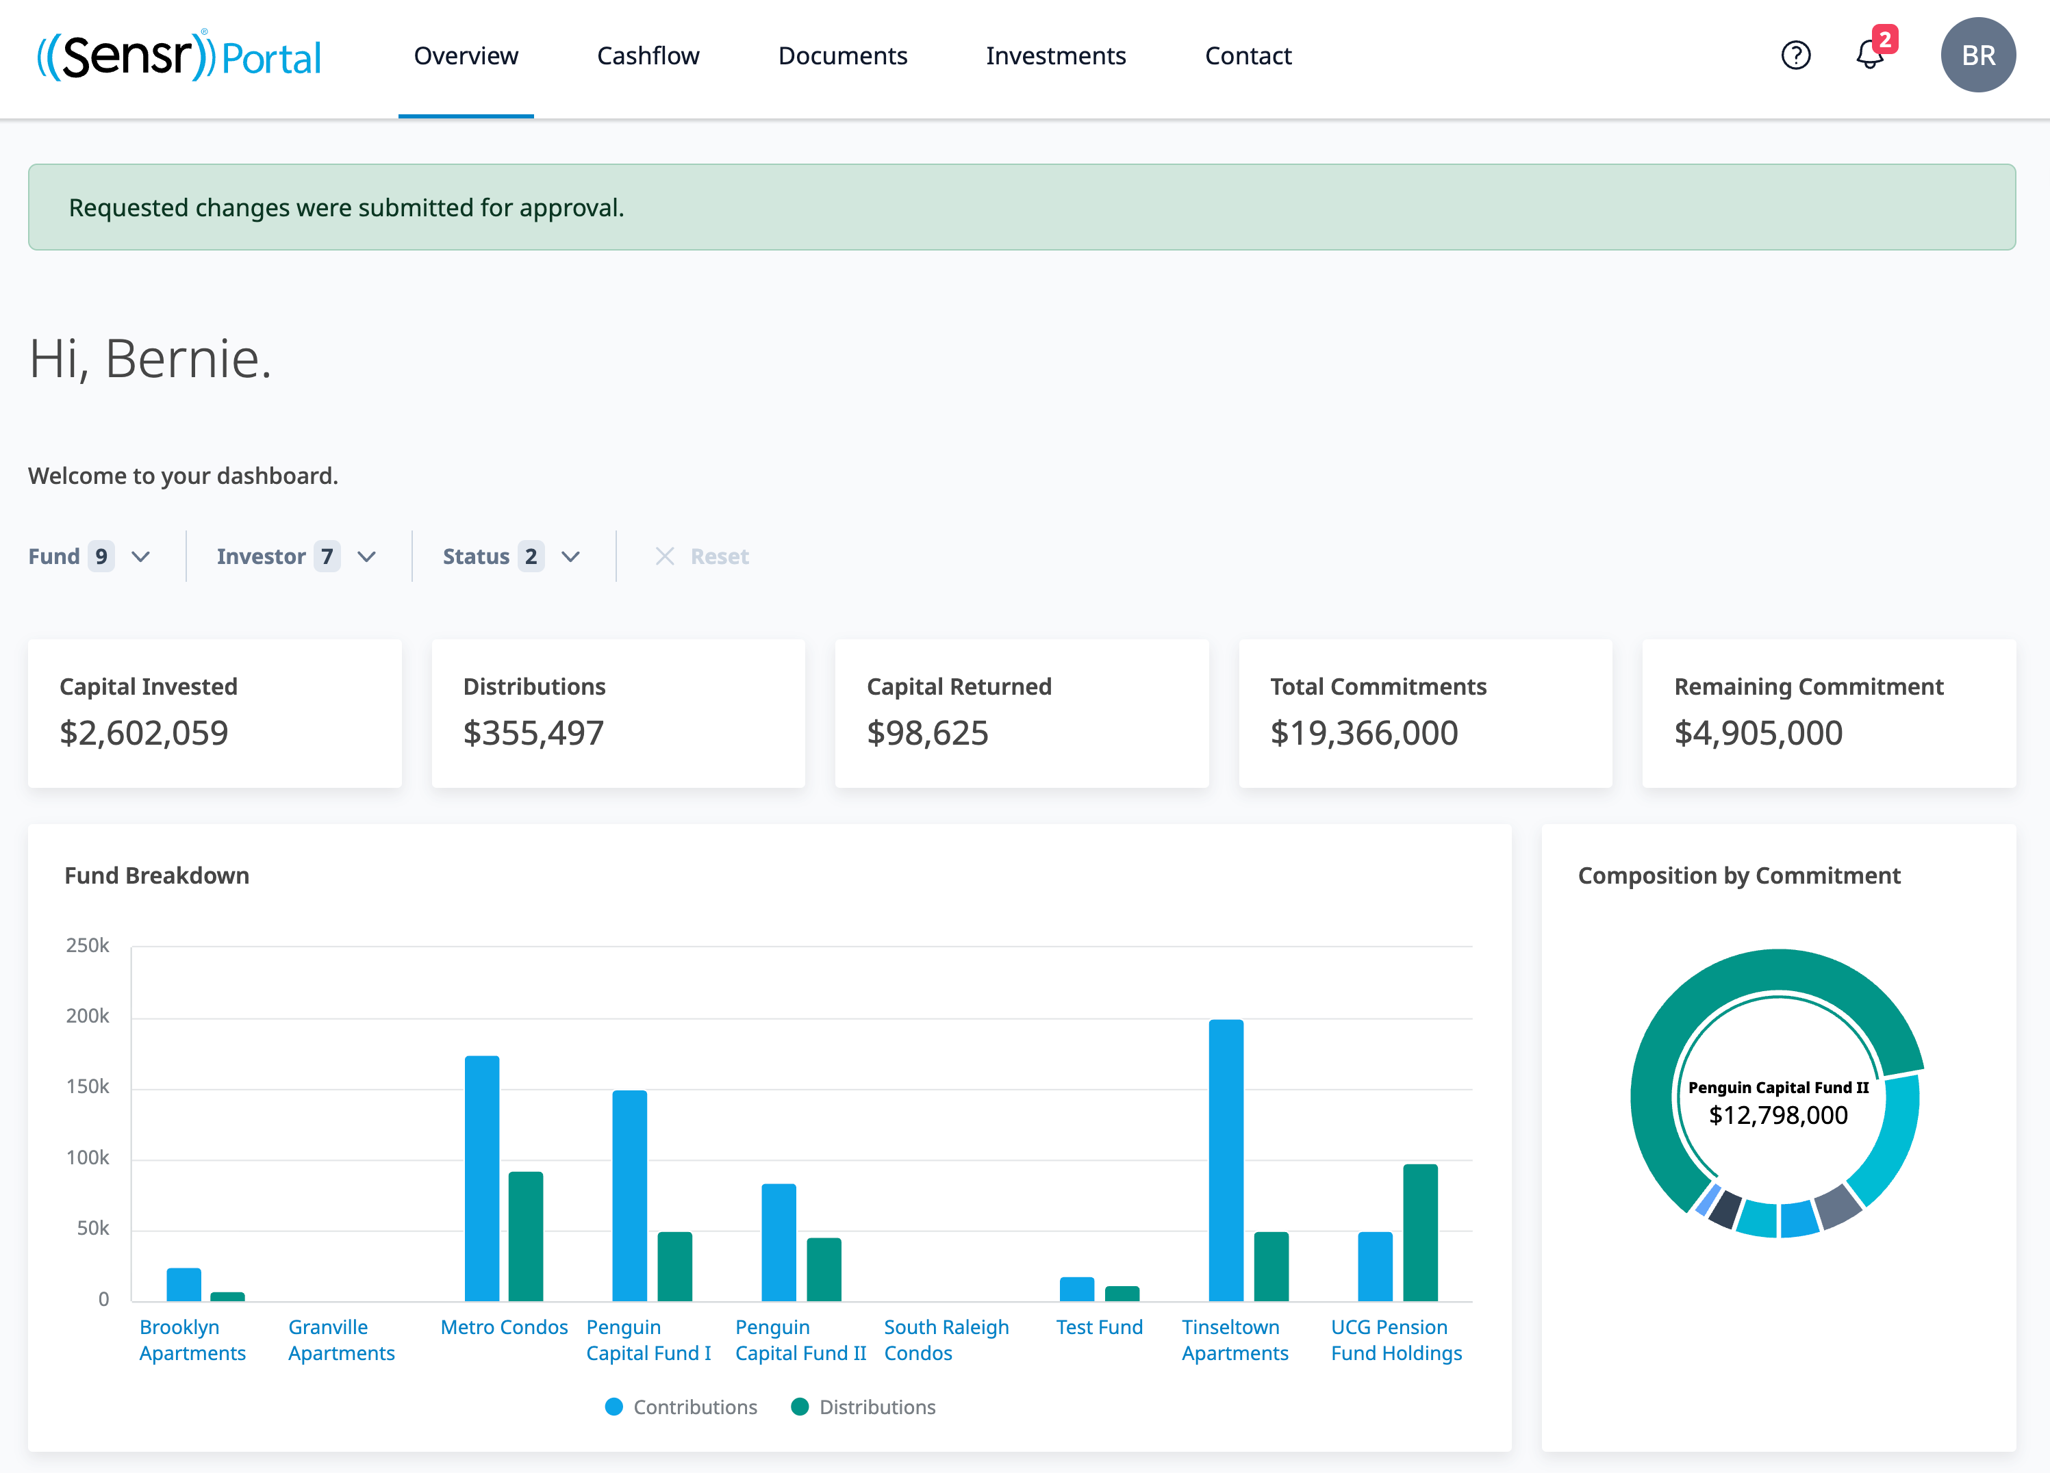The width and height of the screenshot is (2050, 1473).
Task: Click the Capital Invested summary card
Action: [x=214, y=712]
